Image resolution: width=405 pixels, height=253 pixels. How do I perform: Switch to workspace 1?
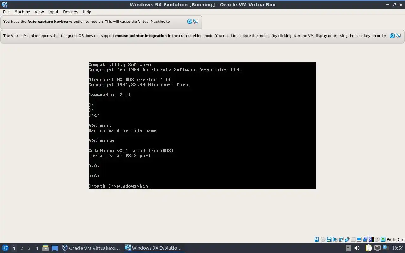14,248
